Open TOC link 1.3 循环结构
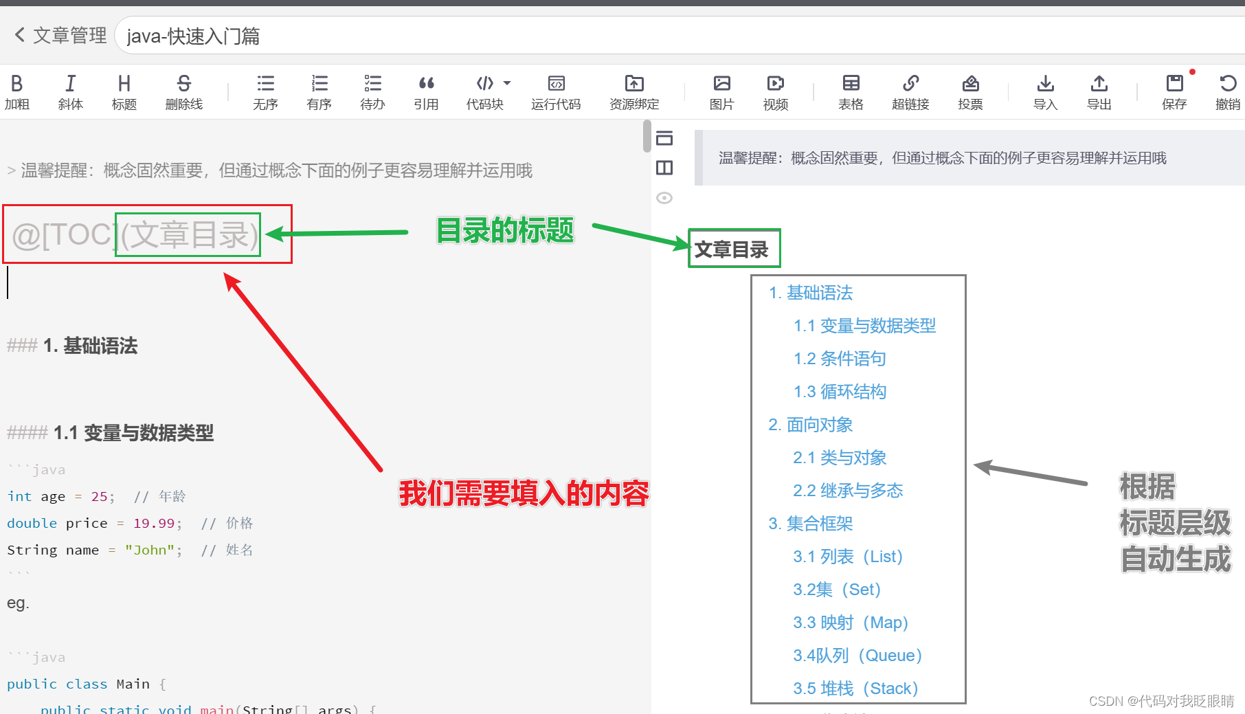Viewport: 1245px width, 714px height. (x=840, y=392)
